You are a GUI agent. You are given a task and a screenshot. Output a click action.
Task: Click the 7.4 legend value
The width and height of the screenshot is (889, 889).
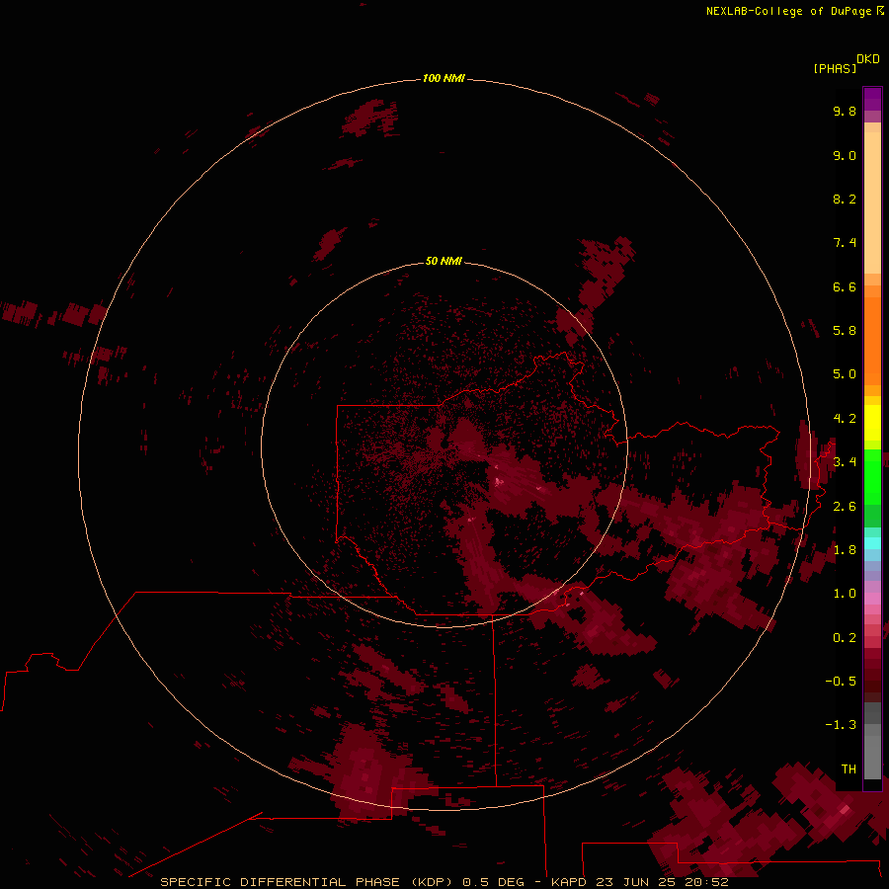[845, 243]
